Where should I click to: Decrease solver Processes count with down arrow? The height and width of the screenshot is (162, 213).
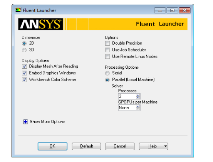point(138,98)
